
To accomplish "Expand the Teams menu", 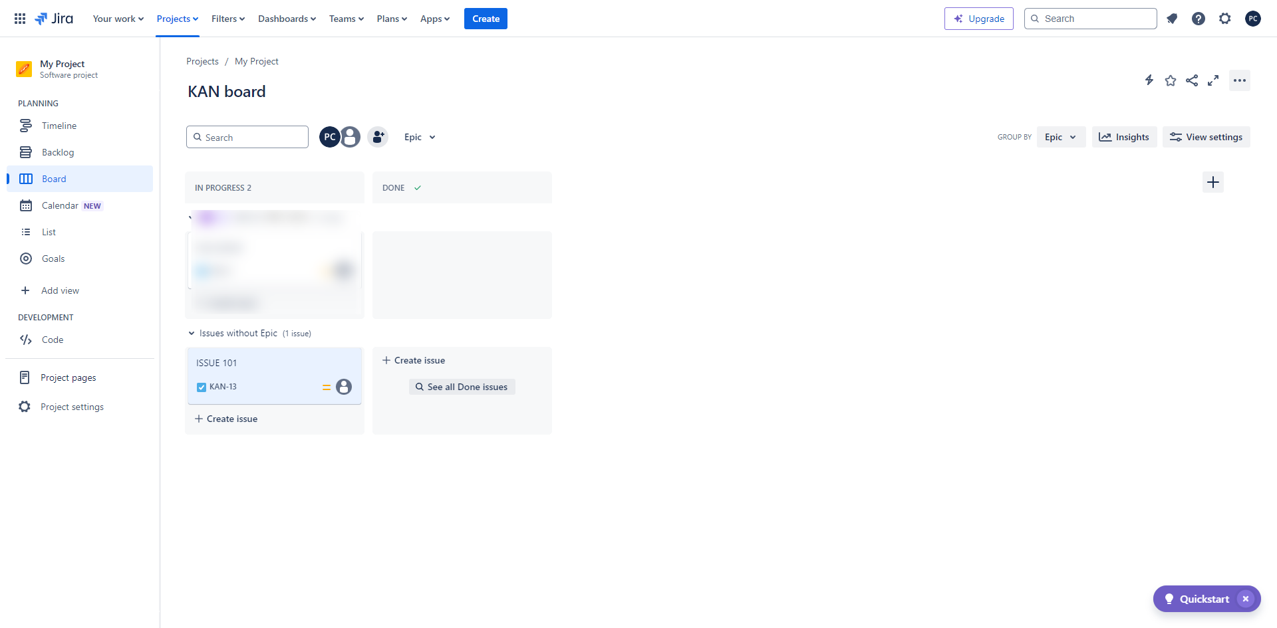I will pos(347,19).
